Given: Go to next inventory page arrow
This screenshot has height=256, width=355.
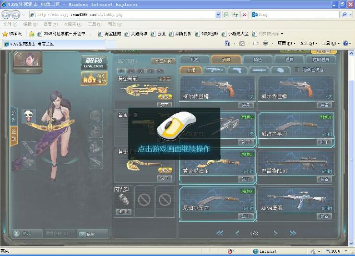Looking at the screenshot, I should (275, 233).
